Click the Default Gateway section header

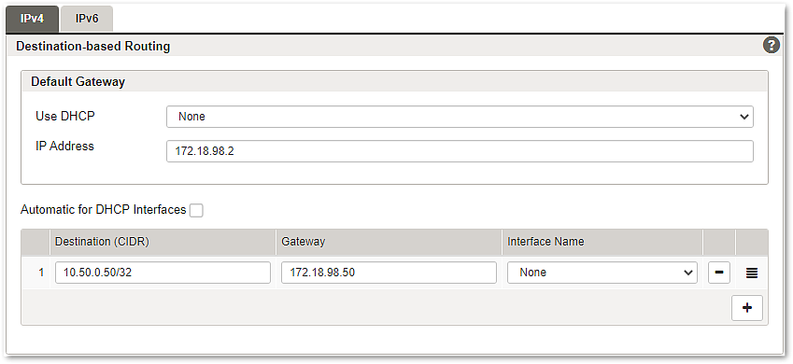click(x=78, y=81)
